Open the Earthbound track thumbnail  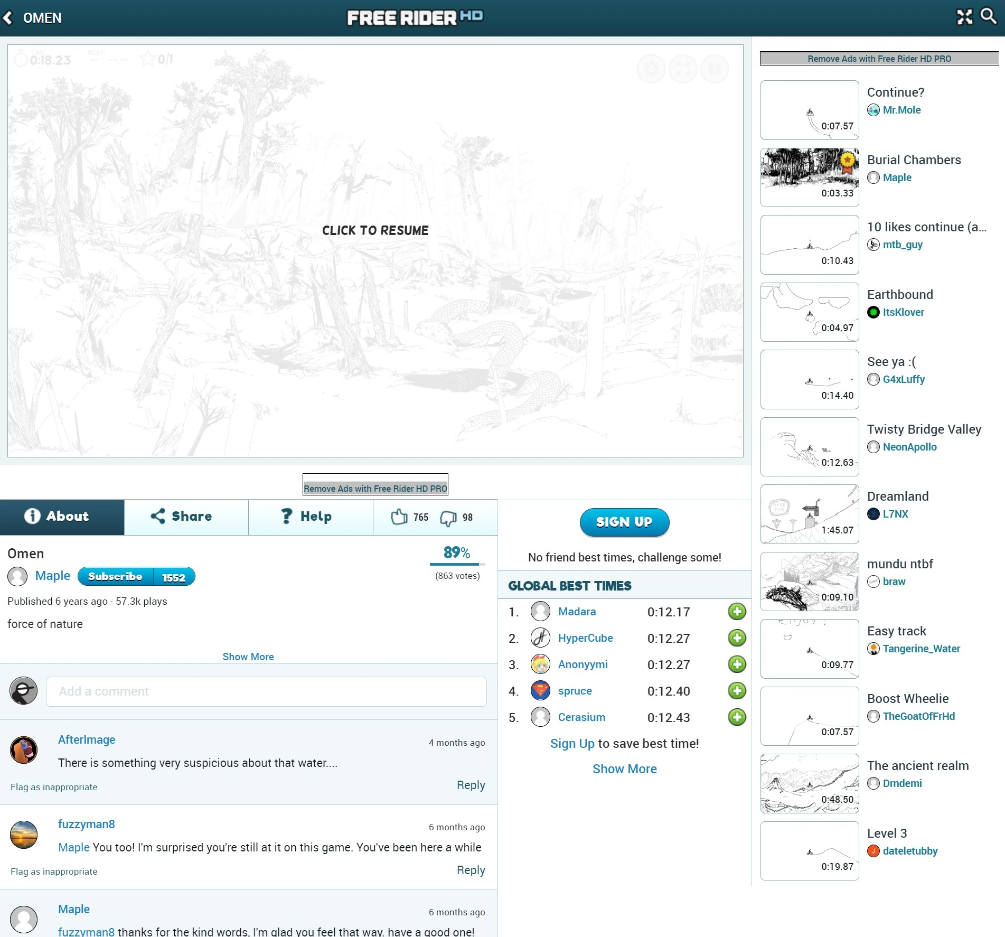[x=810, y=312]
